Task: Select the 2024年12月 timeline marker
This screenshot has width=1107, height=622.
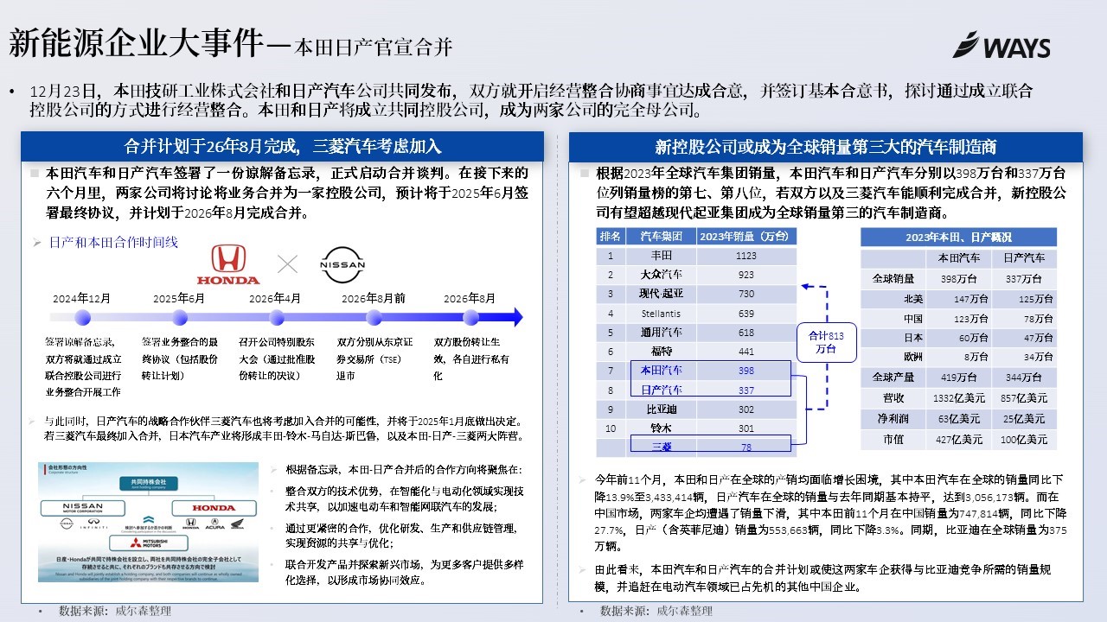Action: 83,317
